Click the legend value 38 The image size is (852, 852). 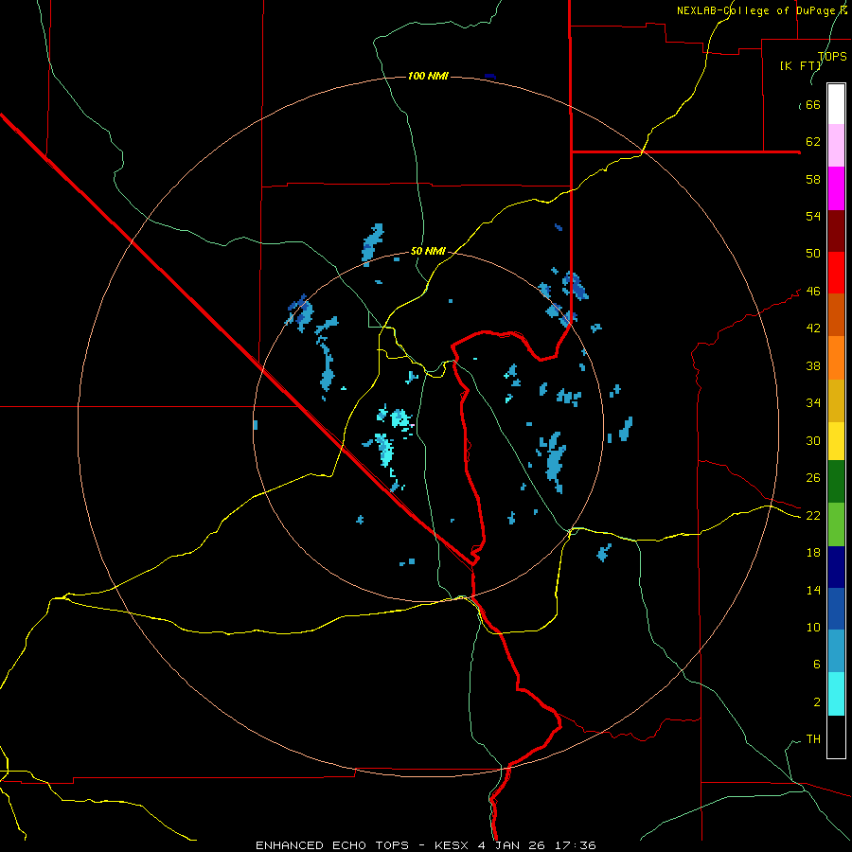coord(813,365)
